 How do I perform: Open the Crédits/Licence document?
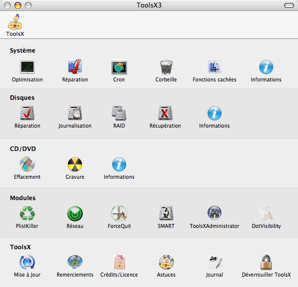point(119,262)
